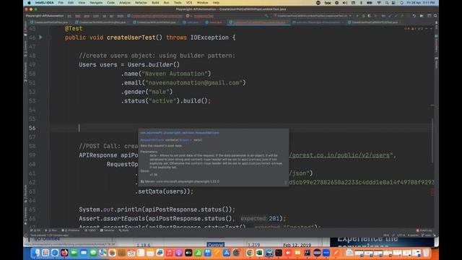Click the Playwright-APIAutomation breadcrumb
The width and height of the screenshot is (462, 260).
click(x=45, y=16)
